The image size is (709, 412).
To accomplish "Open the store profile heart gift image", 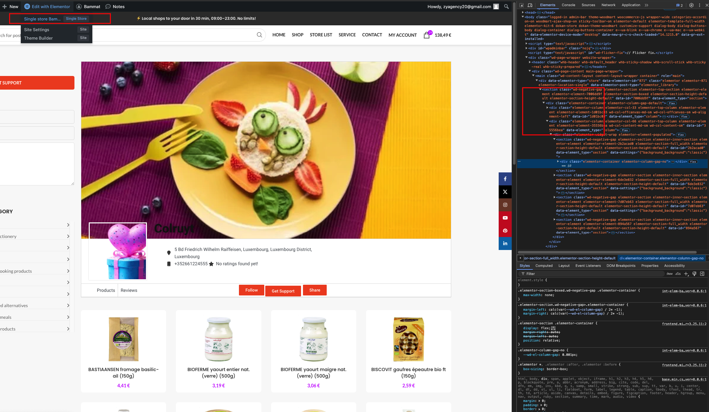I will (x=118, y=251).
